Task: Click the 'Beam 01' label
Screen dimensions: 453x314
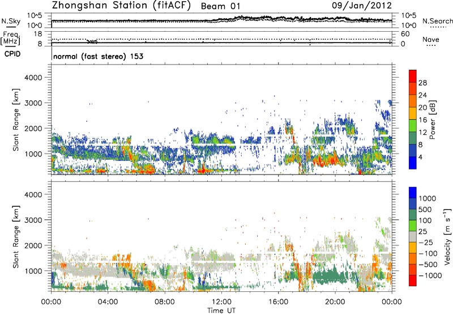Action: click(220, 6)
